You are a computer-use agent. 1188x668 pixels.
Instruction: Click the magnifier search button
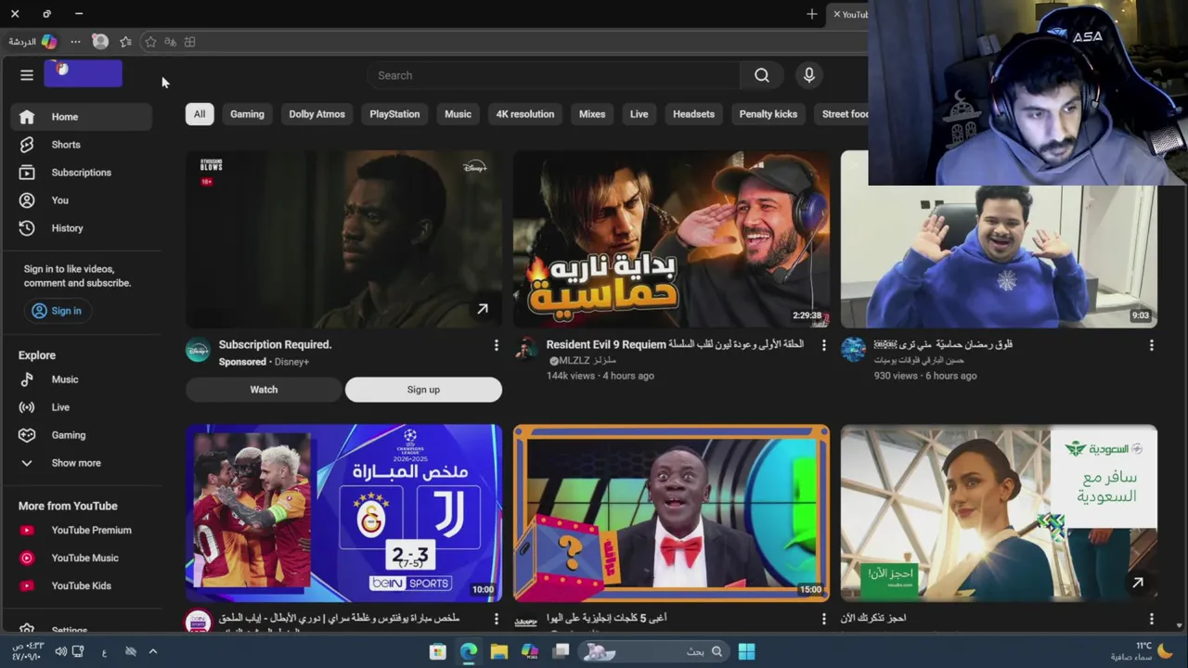click(762, 75)
